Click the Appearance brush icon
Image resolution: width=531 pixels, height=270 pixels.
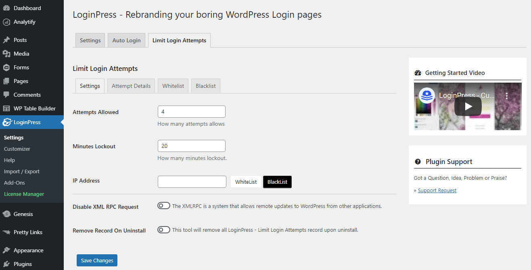point(6,250)
